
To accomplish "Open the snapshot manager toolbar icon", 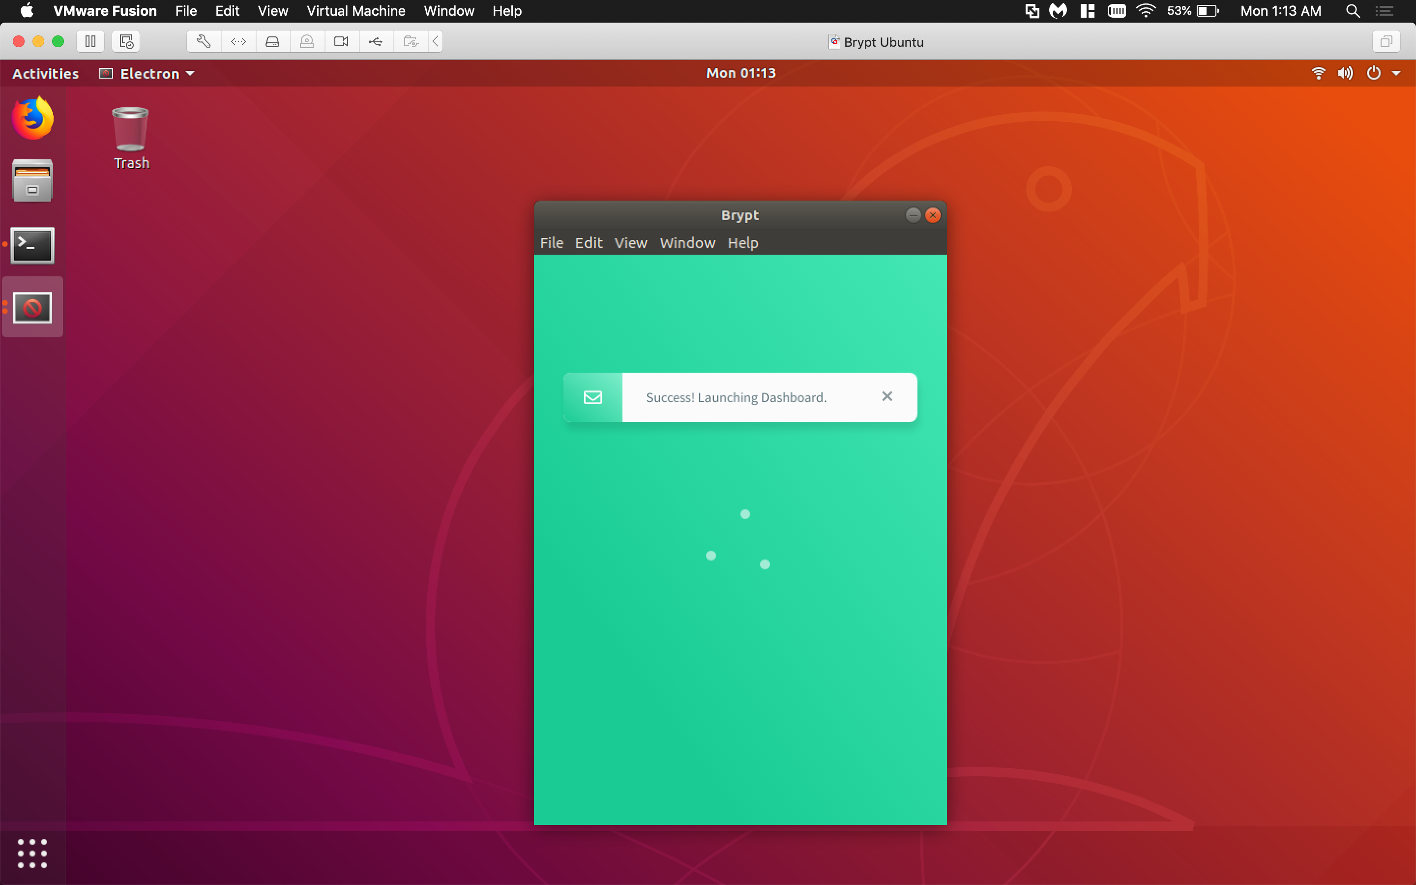I will (x=126, y=42).
